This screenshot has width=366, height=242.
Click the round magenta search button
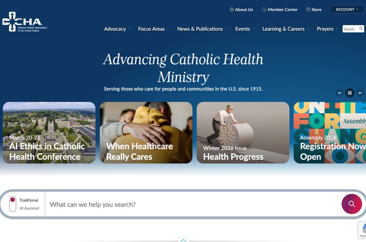point(352,204)
